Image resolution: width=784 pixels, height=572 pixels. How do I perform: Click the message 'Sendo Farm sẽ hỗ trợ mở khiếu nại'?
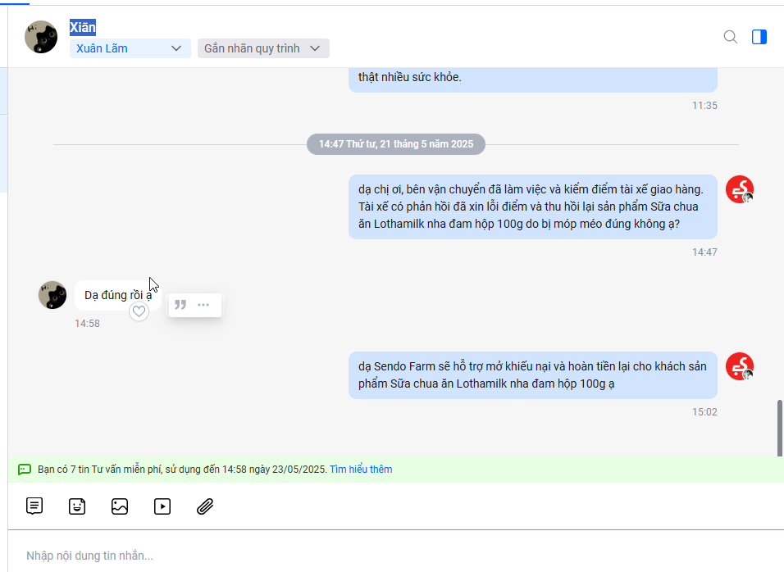(533, 375)
